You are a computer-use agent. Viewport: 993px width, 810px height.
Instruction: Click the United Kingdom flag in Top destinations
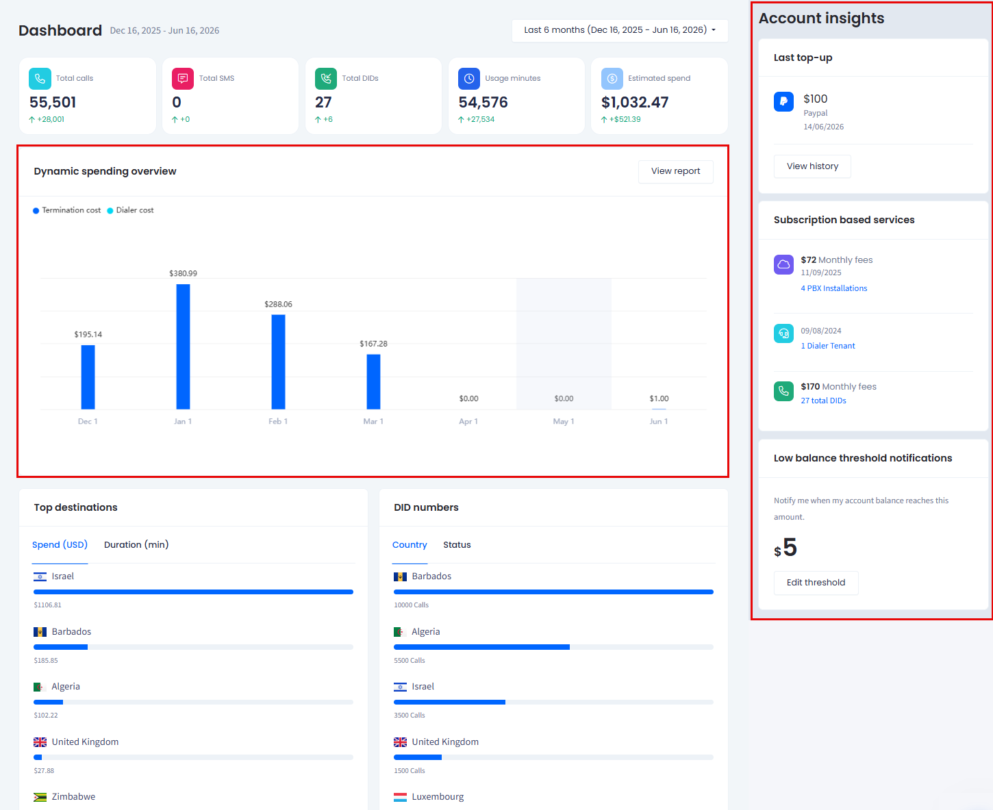[x=40, y=742]
